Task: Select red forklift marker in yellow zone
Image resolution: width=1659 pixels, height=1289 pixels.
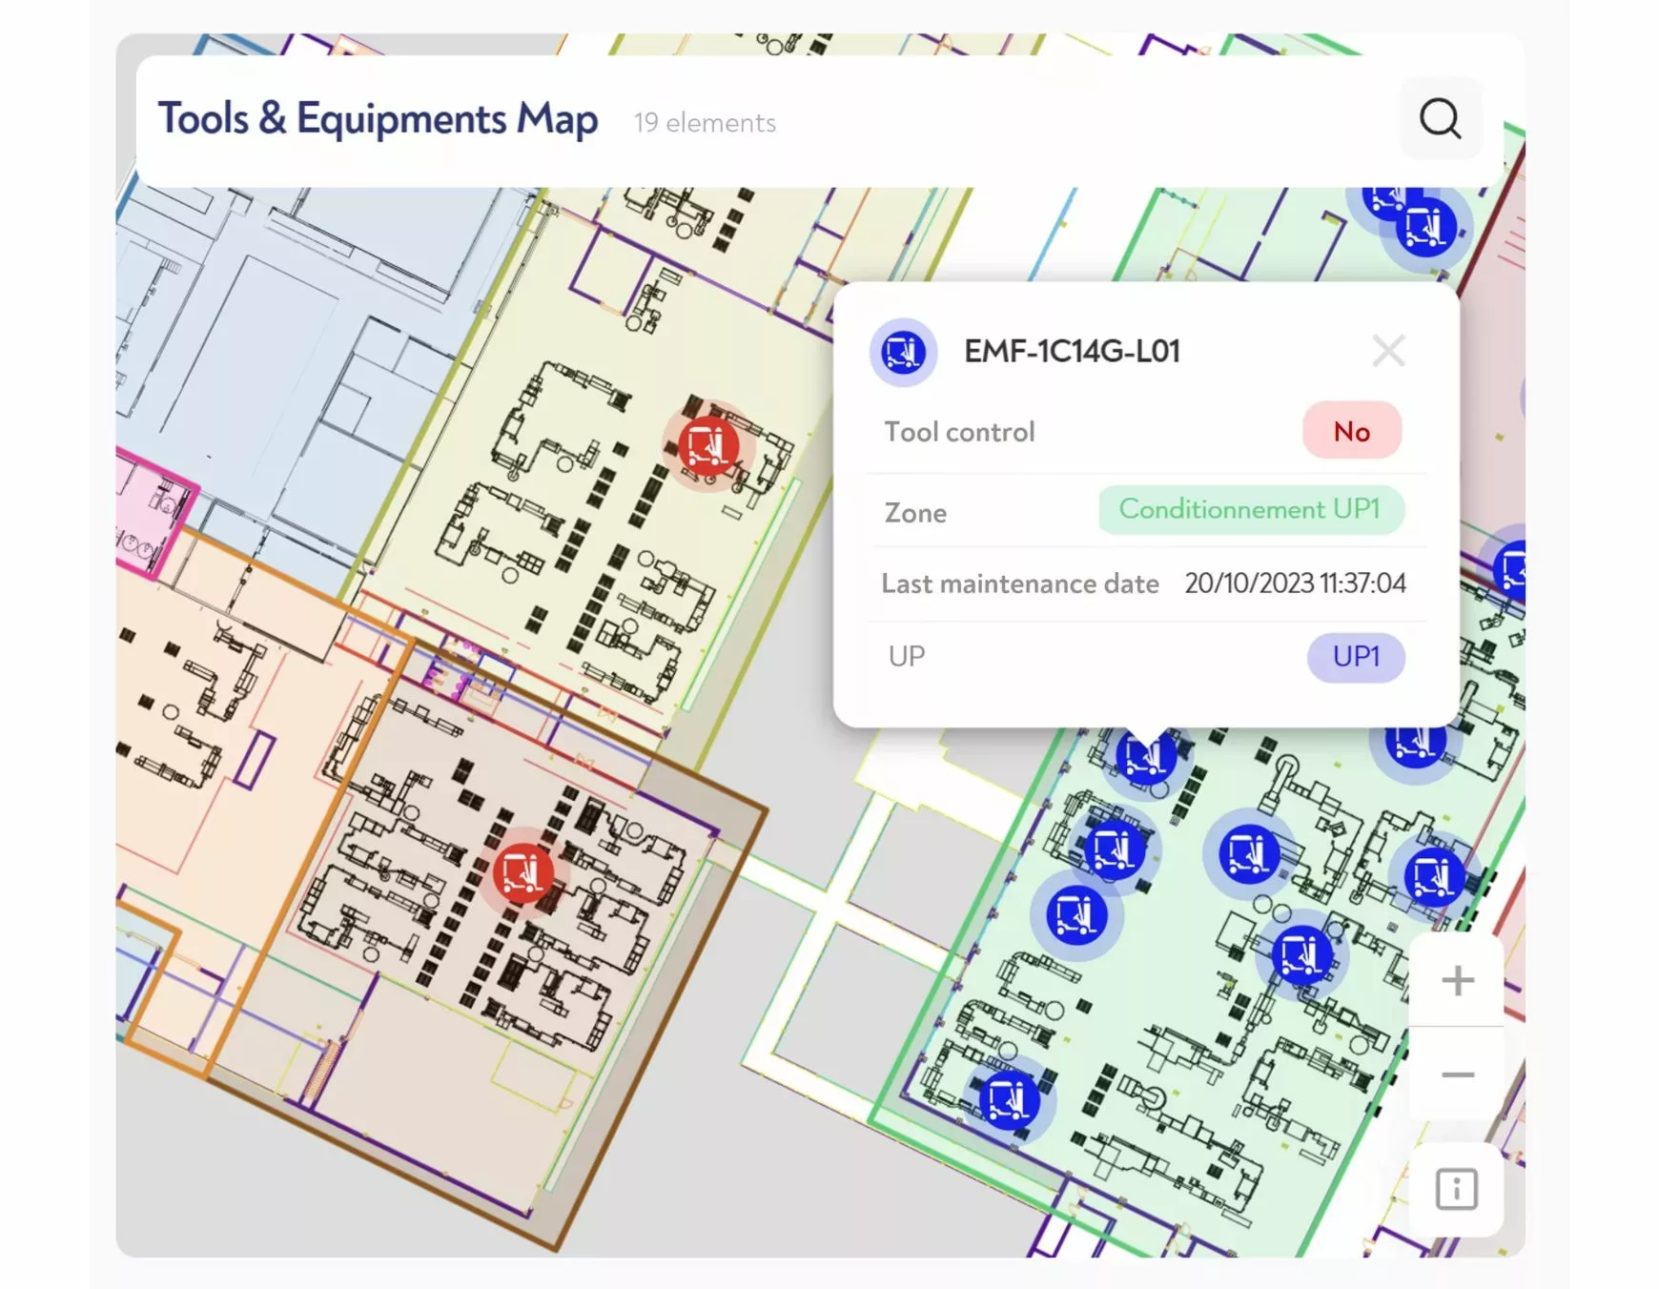Action: (708, 445)
